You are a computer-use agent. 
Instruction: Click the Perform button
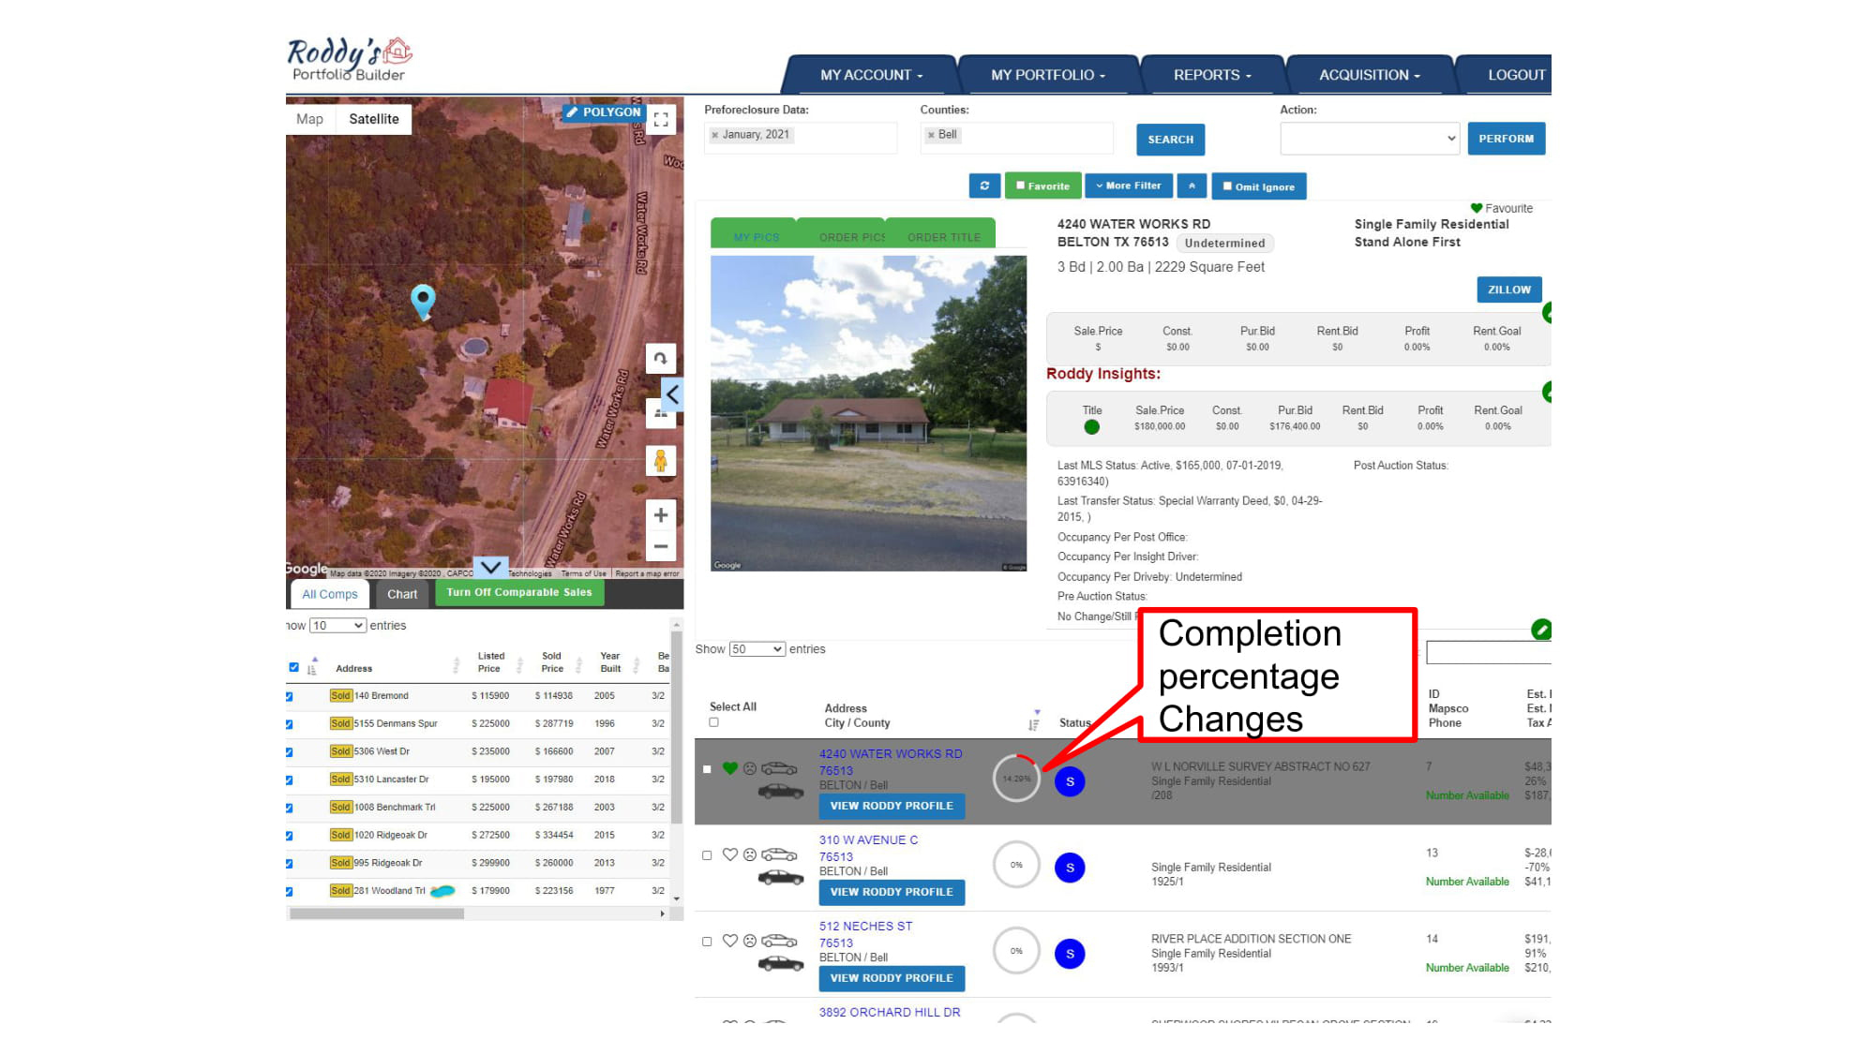pyautogui.click(x=1507, y=139)
